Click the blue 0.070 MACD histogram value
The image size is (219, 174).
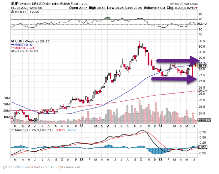73,130
